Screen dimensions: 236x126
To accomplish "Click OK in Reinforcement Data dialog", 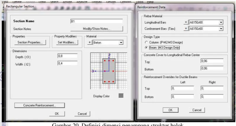I will [x=170, y=110].
